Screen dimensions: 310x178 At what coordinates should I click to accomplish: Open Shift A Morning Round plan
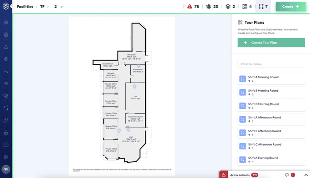click(x=271, y=79)
